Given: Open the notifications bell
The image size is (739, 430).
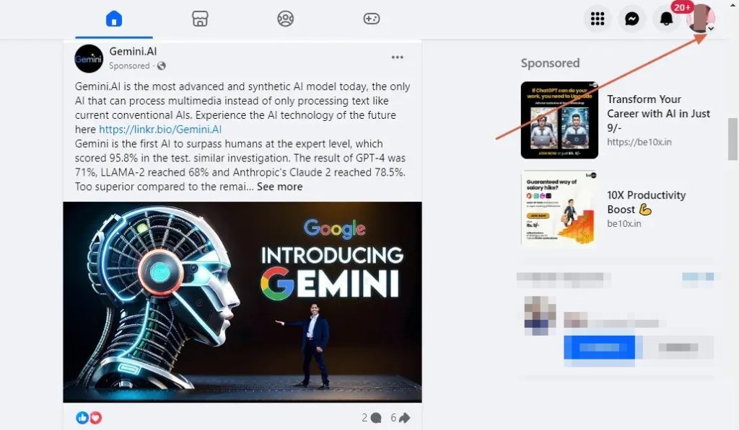Looking at the screenshot, I should 666,19.
